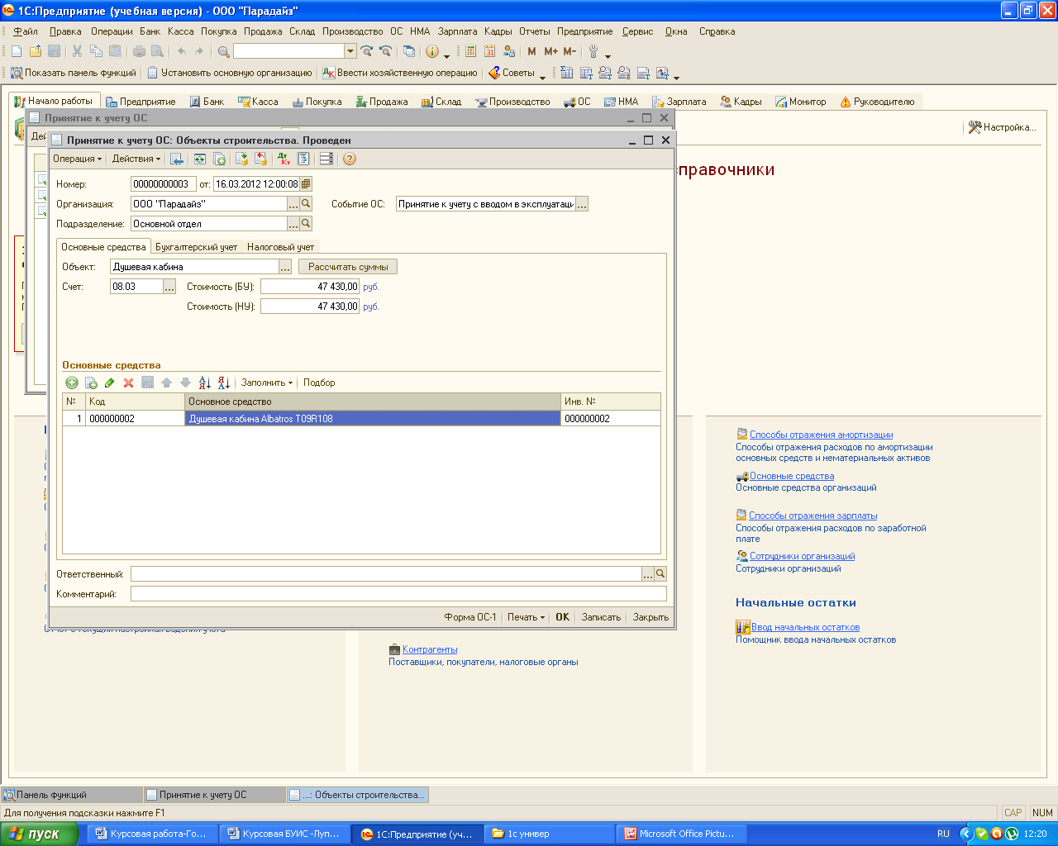Switch to the Бухгалтерский учет tab
The width and height of the screenshot is (1058, 846).
pos(196,247)
